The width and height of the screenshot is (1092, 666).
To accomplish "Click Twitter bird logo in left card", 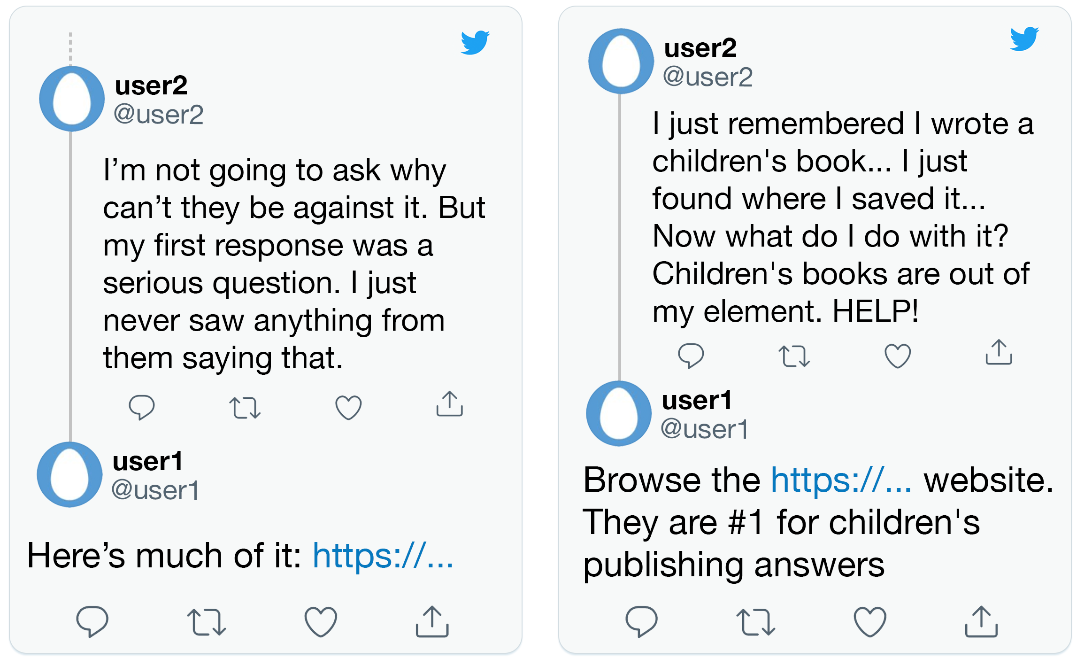I will (475, 43).
